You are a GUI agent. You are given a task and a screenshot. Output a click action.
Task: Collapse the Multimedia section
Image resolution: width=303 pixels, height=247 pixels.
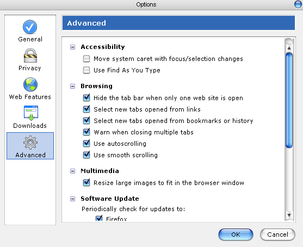click(72, 171)
